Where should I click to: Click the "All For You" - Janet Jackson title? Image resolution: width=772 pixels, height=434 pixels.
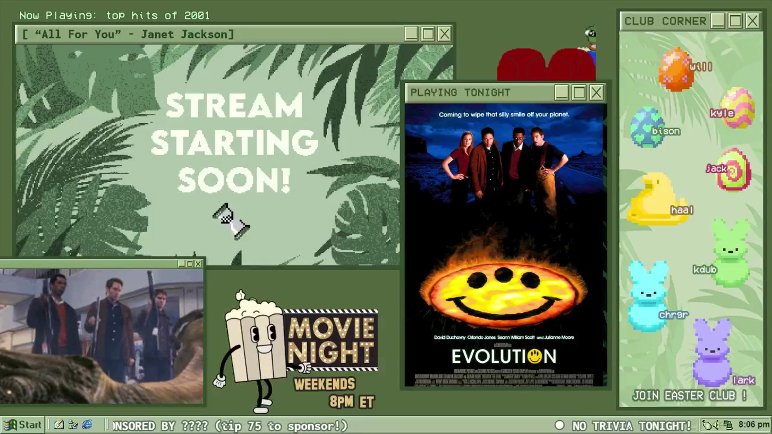point(128,34)
